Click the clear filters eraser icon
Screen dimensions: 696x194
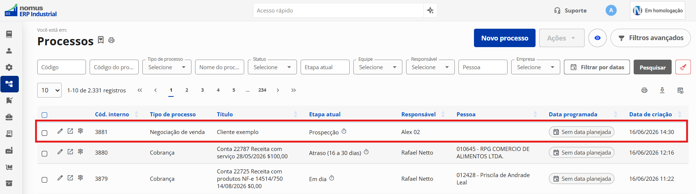coord(683,67)
